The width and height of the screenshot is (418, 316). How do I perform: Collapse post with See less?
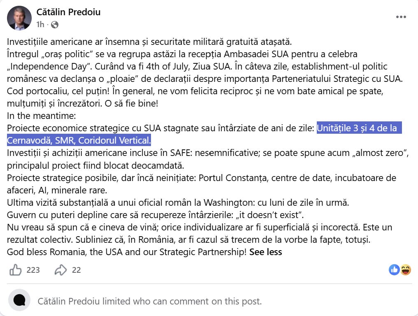pyautogui.click(x=265, y=252)
